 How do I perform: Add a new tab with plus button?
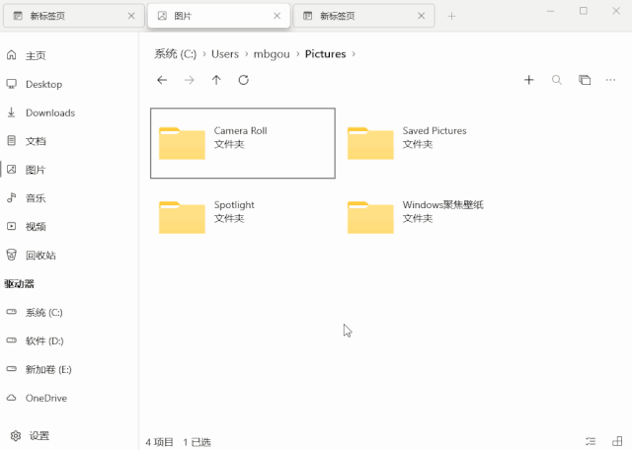(451, 16)
